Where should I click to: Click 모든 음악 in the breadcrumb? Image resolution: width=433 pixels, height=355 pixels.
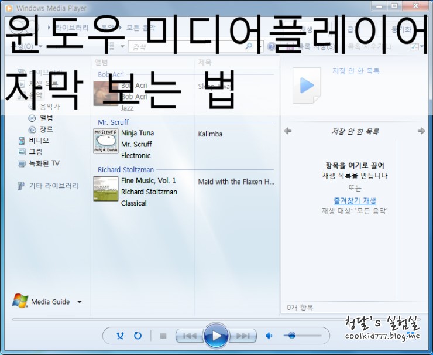[140, 28]
